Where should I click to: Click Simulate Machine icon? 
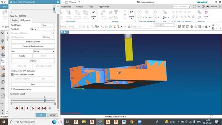click(x=77, y=15)
